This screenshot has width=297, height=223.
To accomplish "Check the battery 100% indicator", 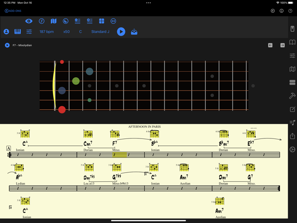I will [286, 3].
